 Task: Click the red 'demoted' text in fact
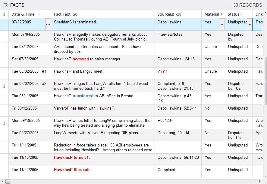80,59
